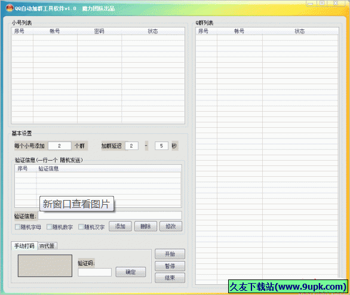Focus the 每个小号添加 group count field
The height and width of the screenshot is (295, 350).
60,146
